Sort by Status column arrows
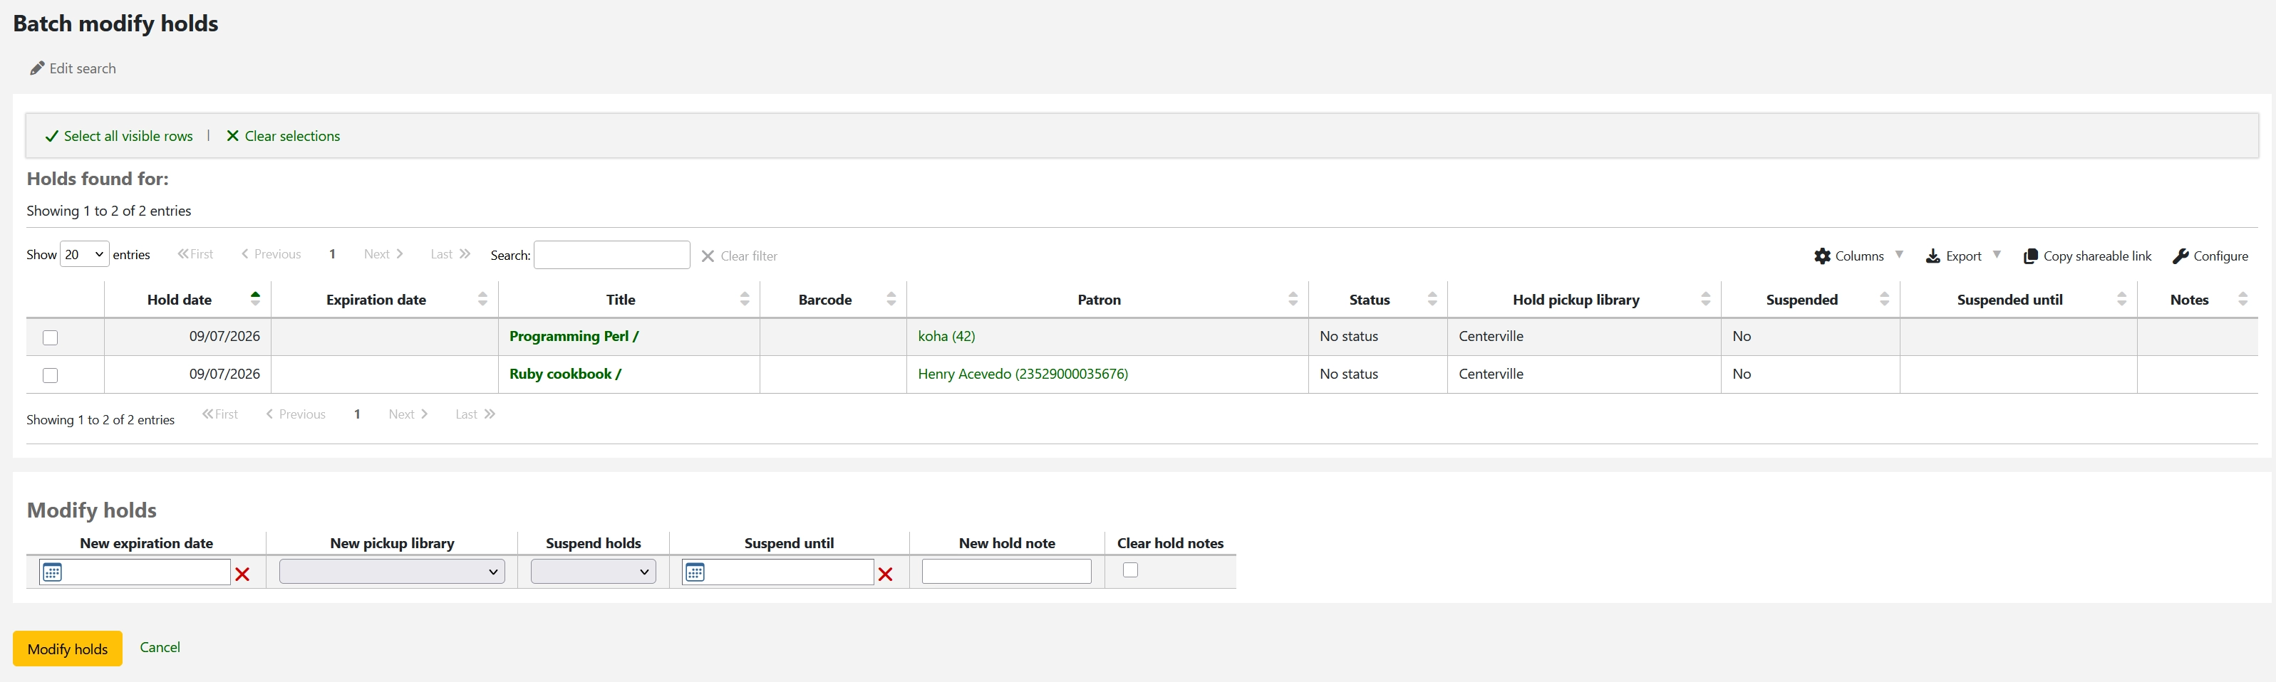2276x682 pixels. pos(1432,299)
